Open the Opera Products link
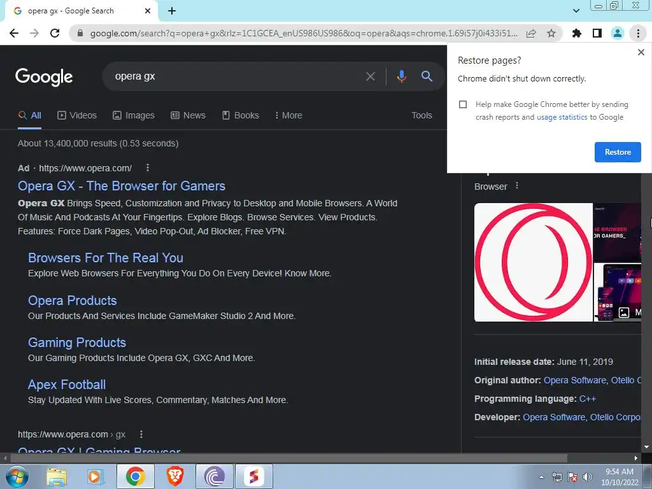This screenshot has width=652, height=489. (x=73, y=301)
